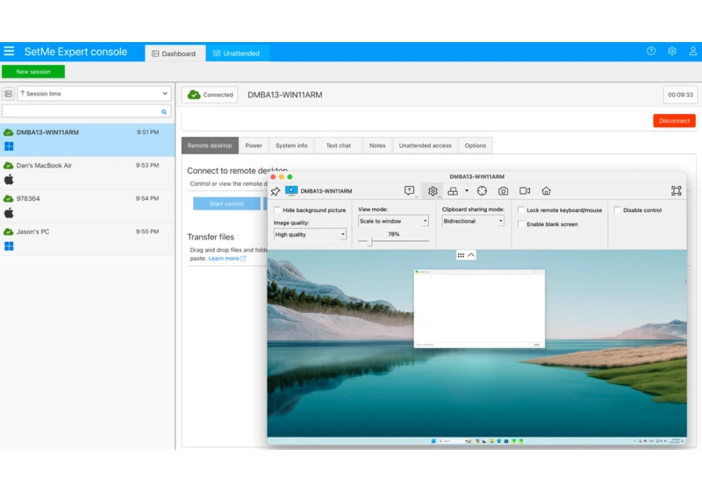Check Lock remote keyboard/mouse
This screenshot has width=702, height=491.
521,210
